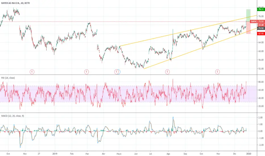265x156 pixels.
Task: Select the upper yellow trendline
Action: [188, 31]
